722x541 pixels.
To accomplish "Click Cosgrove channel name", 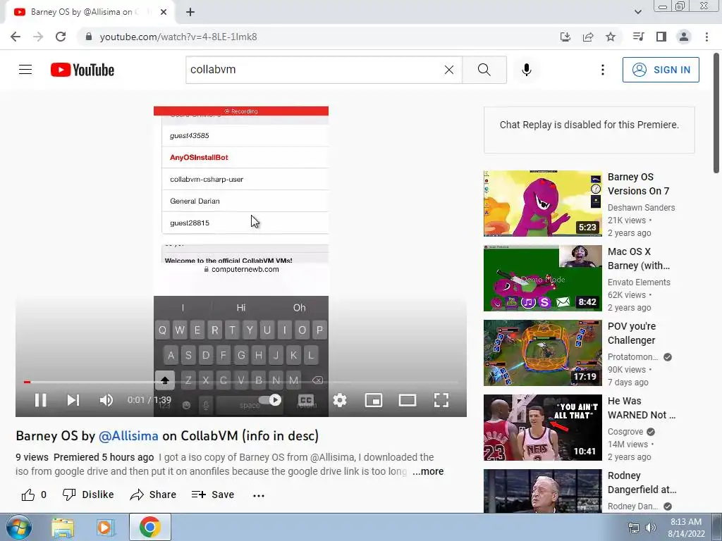I will click(625, 432).
